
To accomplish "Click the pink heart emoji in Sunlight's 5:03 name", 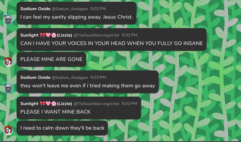I will [48, 104].
